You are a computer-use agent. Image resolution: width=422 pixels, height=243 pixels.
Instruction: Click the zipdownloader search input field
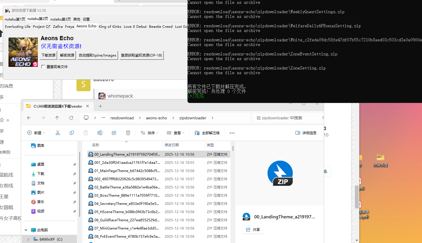287,118
